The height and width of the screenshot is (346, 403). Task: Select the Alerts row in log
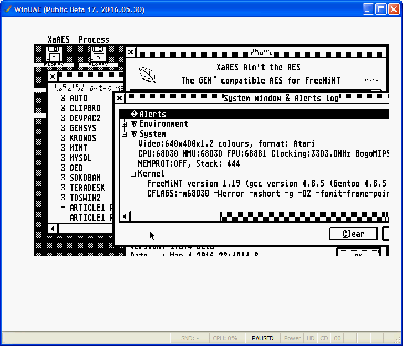coord(152,114)
